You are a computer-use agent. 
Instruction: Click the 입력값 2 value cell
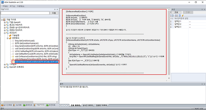coord(197,24)
